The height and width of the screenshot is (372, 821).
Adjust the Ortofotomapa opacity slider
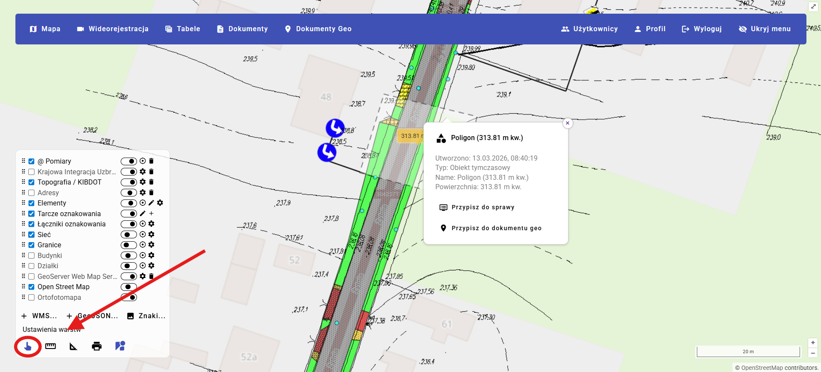tap(129, 297)
